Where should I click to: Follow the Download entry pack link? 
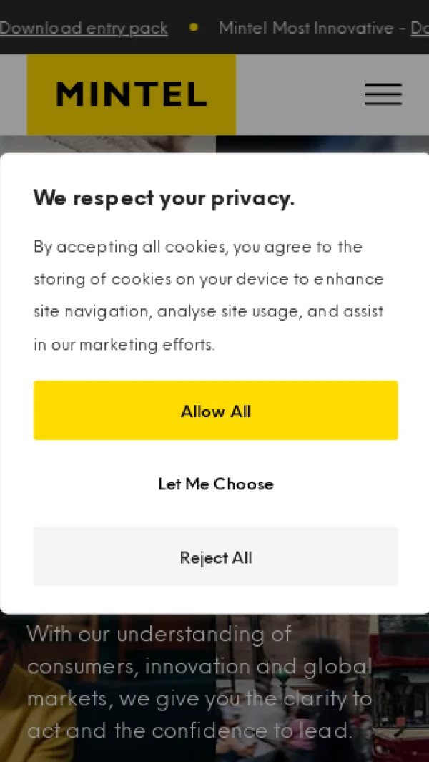pos(84,28)
